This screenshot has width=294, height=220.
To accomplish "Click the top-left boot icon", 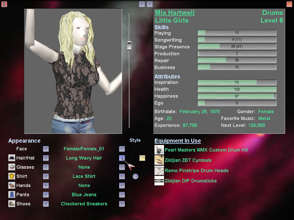I will coord(4,4).
